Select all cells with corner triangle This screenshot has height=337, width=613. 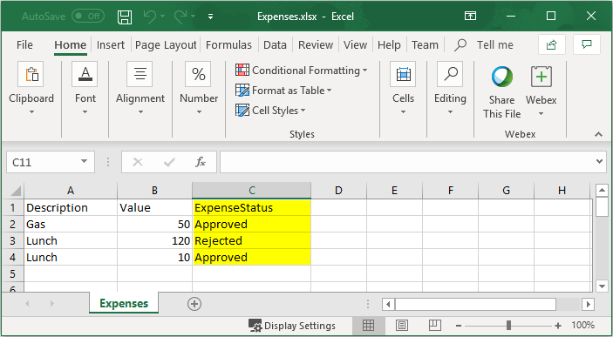point(15,191)
